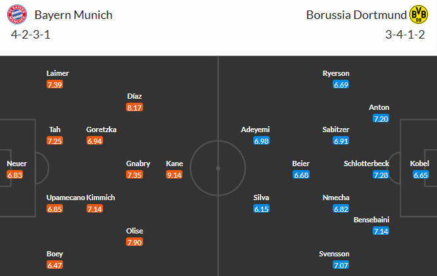The image size is (437, 276).
Task: Select Kane's 9.14 rating badge
Action: (x=175, y=175)
